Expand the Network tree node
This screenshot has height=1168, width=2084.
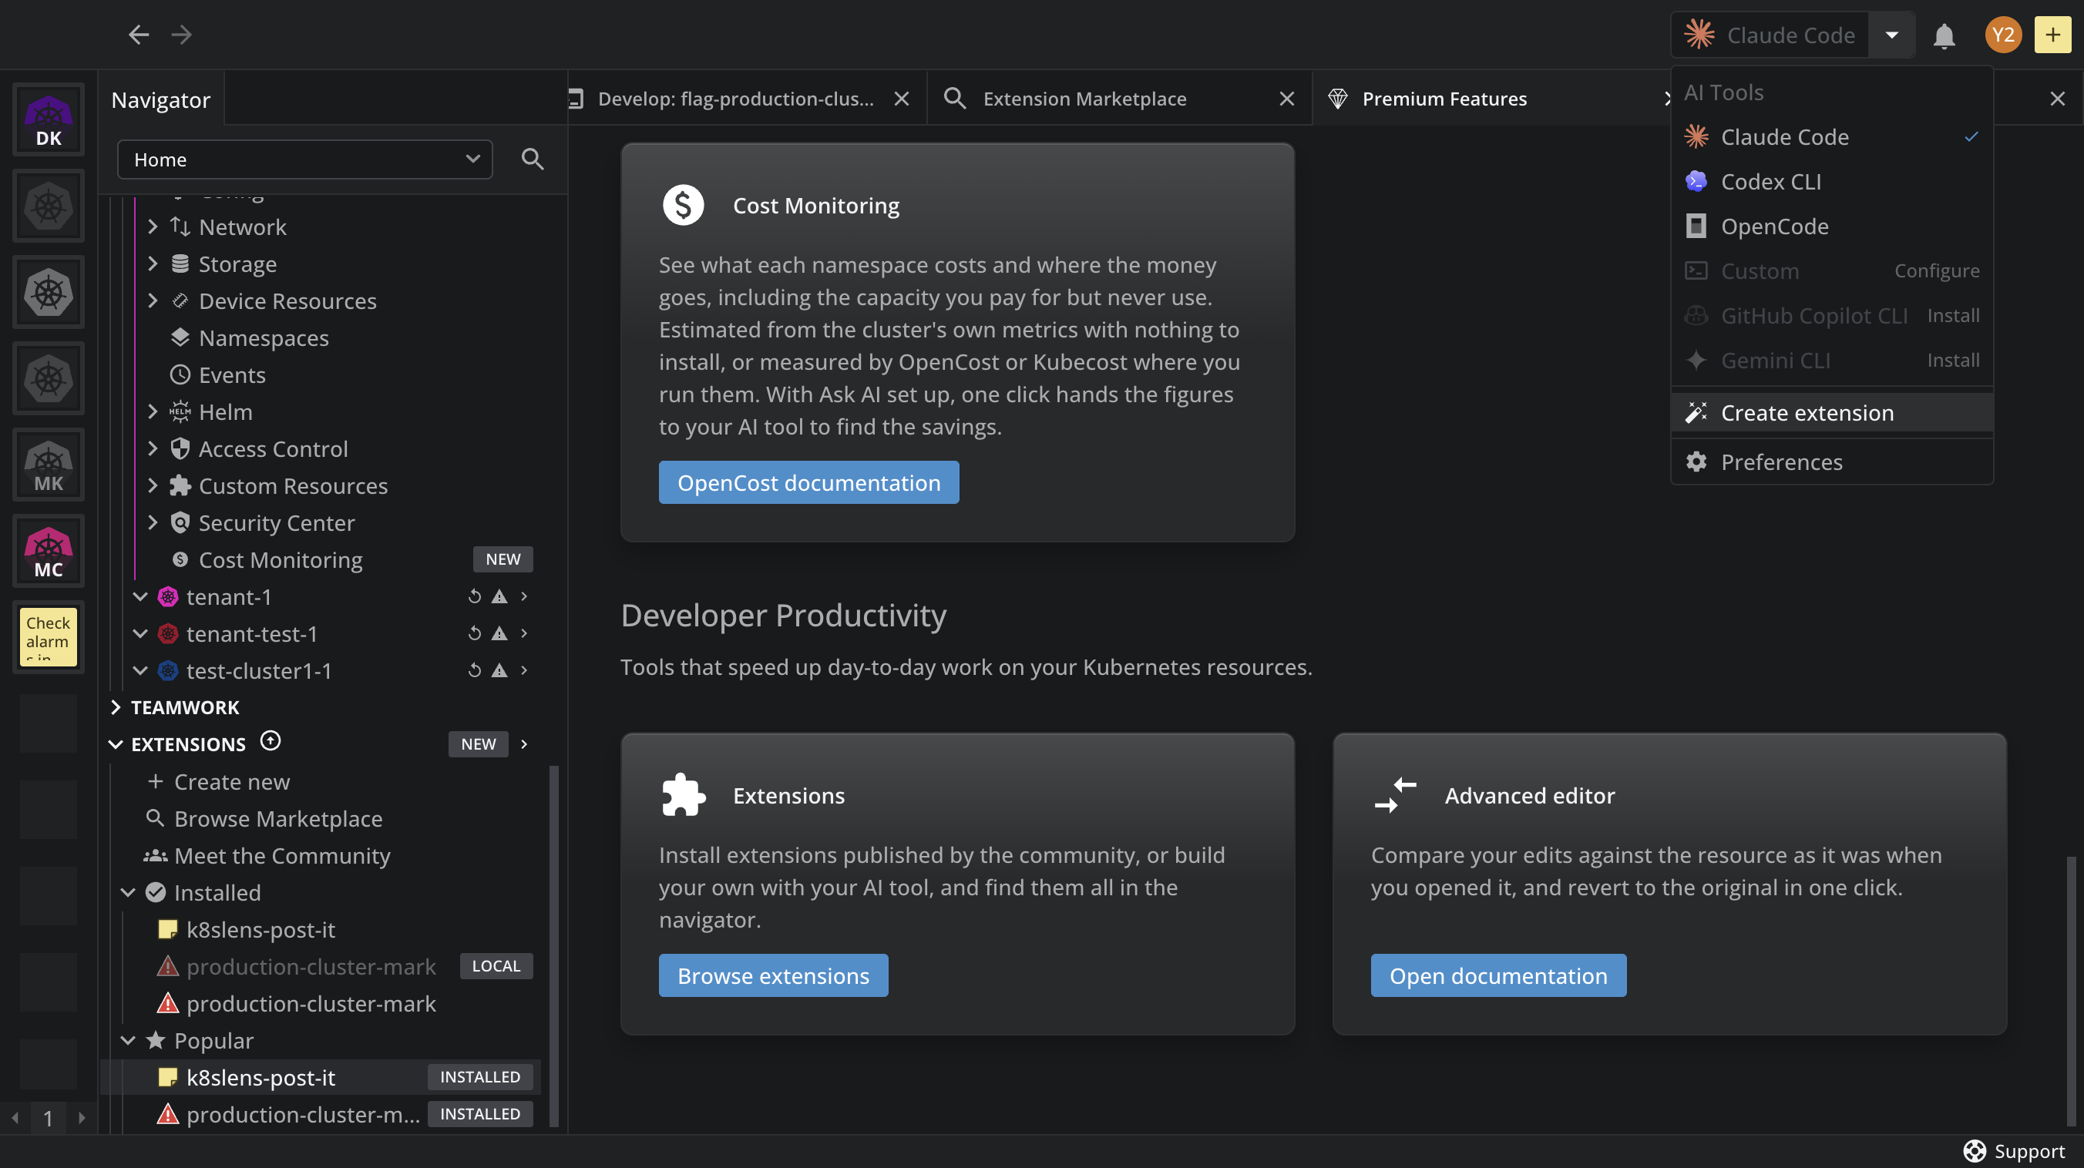(x=153, y=227)
